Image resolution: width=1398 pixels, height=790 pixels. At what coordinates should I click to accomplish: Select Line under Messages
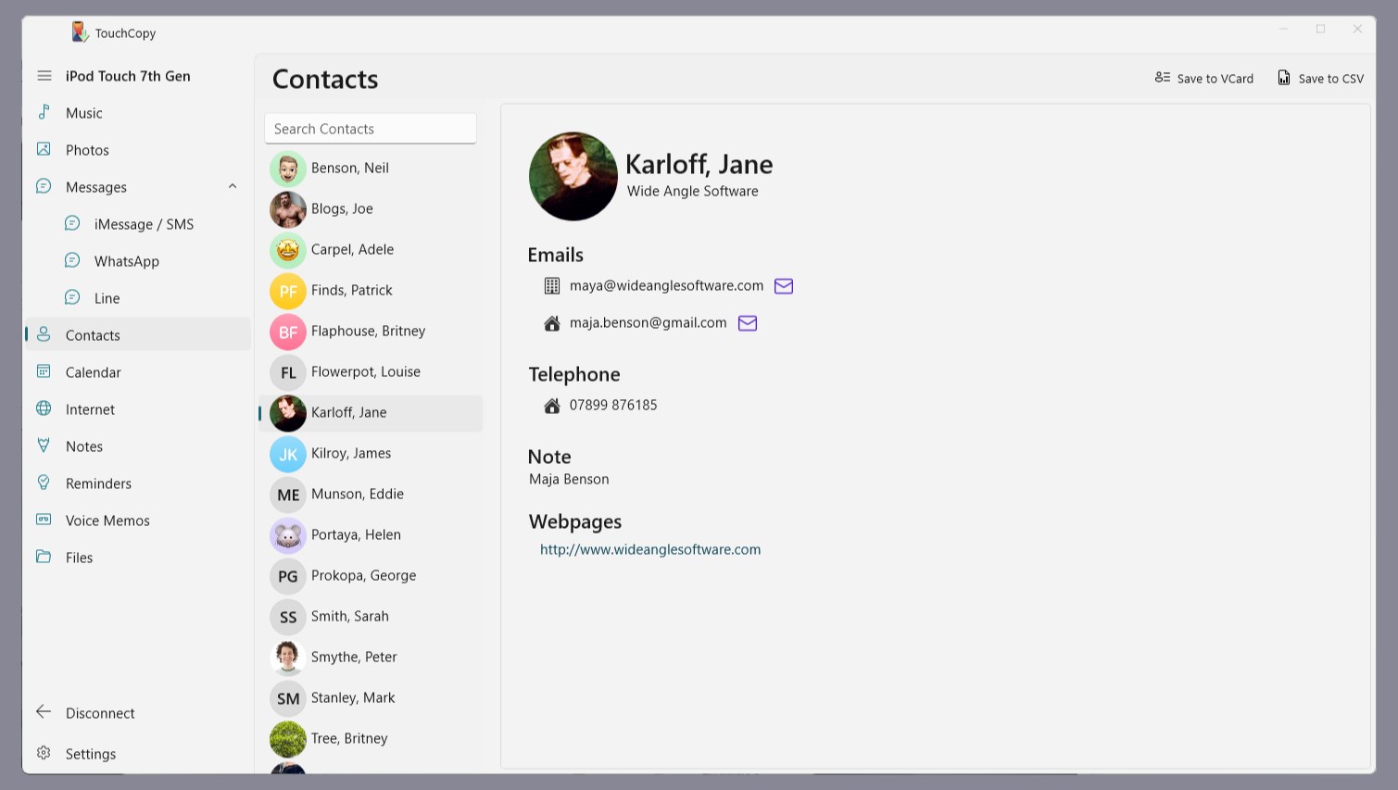(138, 298)
